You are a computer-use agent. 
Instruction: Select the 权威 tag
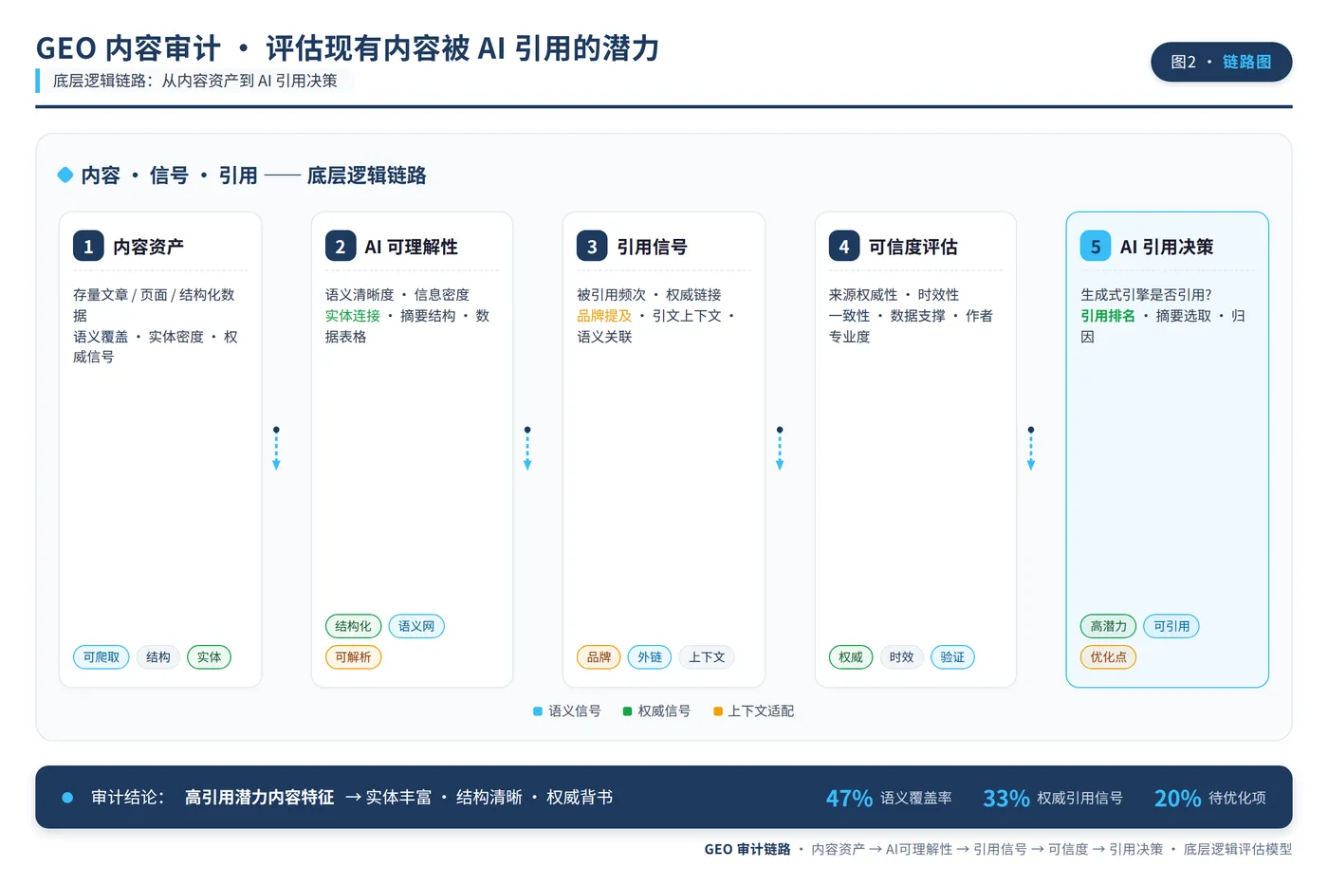pyautogui.click(x=852, y=657)
